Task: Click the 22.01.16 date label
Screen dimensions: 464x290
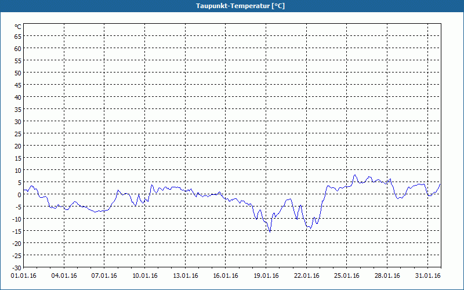Action: [307, 276]
